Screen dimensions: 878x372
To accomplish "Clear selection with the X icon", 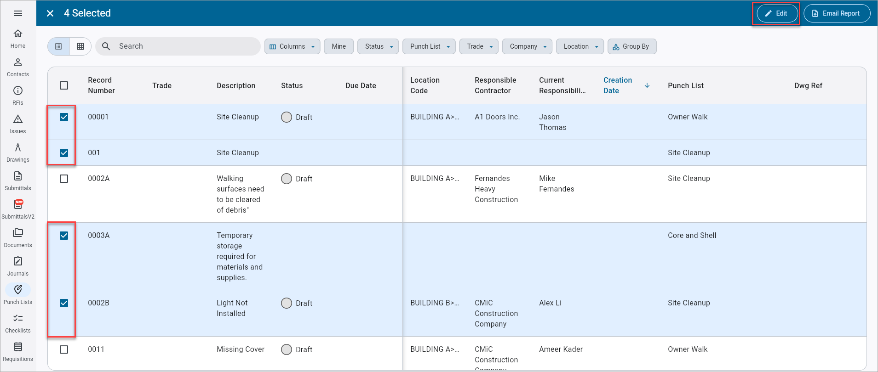I will 50,13.
